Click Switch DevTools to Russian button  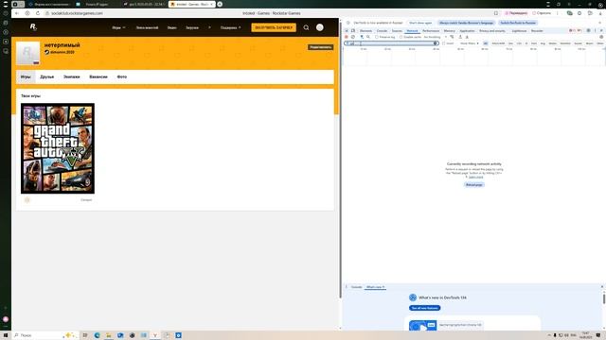pyautogui.click(x=518, y=23)
